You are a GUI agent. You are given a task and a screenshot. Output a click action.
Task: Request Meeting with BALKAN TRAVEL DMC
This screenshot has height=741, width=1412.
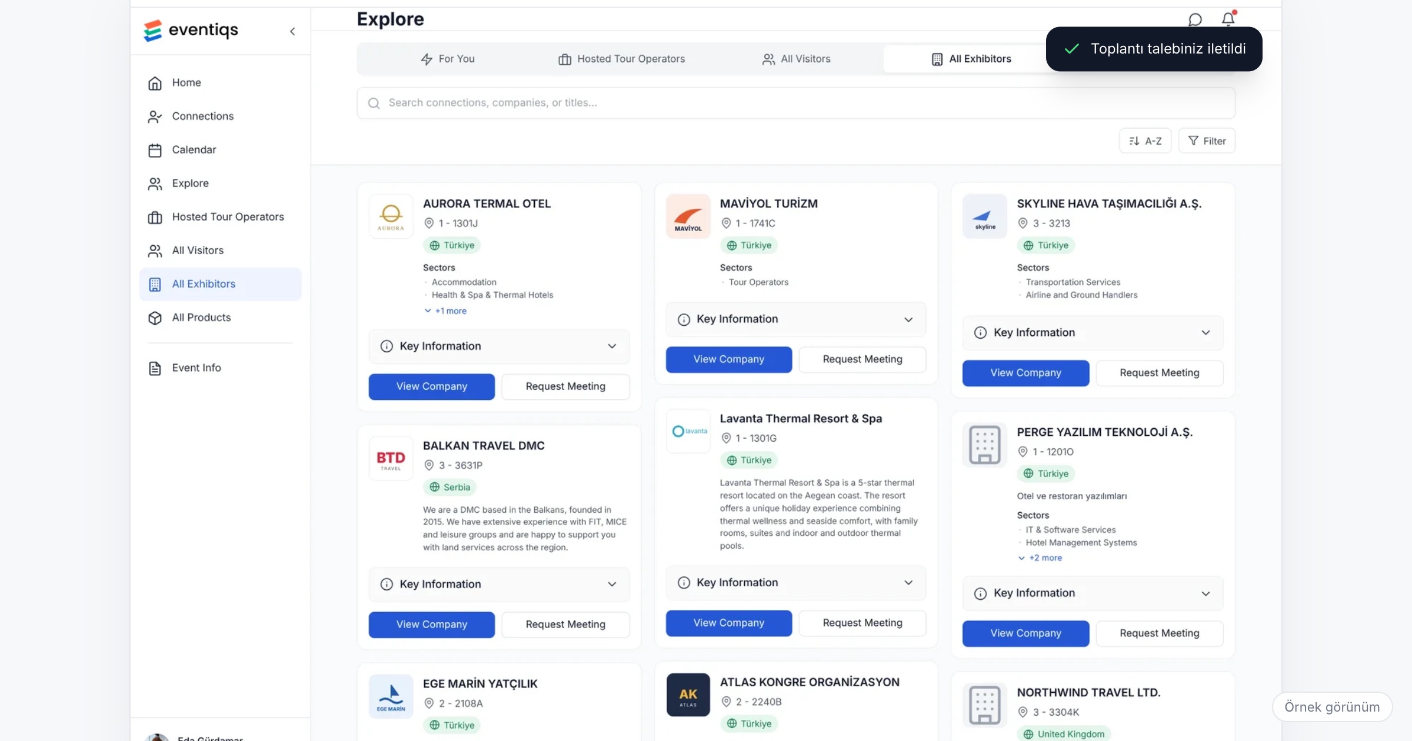click(565, 625)
